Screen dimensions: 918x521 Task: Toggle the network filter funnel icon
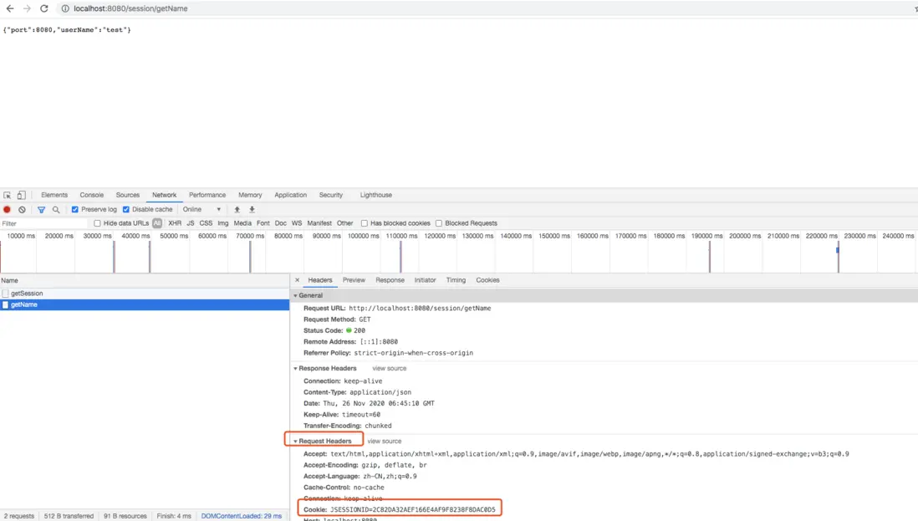pos(41,210)
